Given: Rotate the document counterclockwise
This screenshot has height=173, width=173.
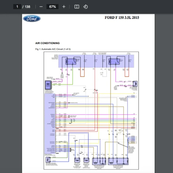Looking at the screenshot, I should tap(85, 7).
